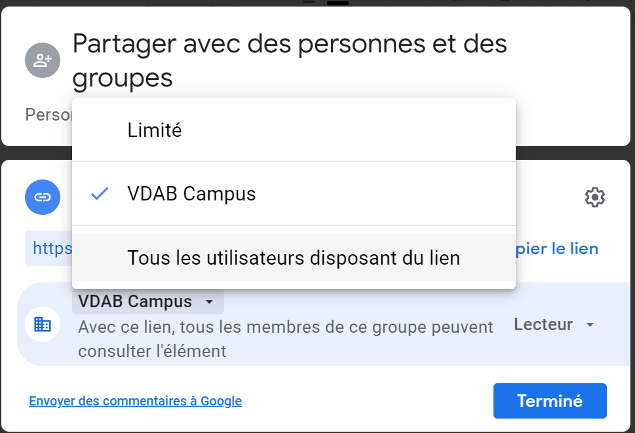
Task: Open link sharing settings via the gear icon
Action: (595, 197)
